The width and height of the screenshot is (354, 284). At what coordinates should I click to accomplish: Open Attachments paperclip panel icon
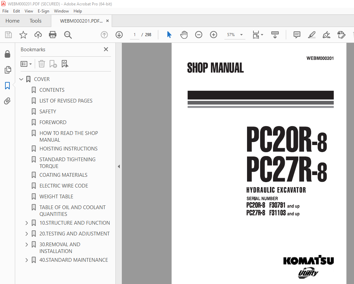point(7,101)
